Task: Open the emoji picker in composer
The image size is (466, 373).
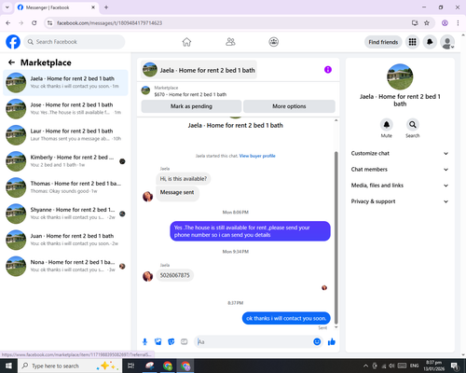Action: (317, 342)
